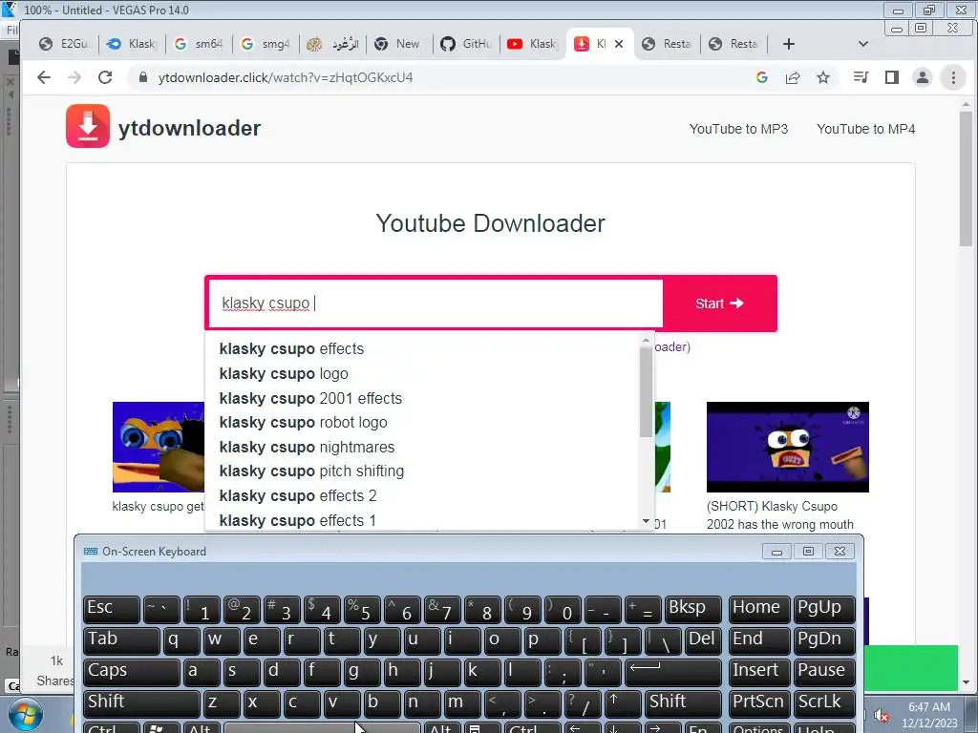Click Esc on the On-Screen Keyboard
This screenshot has height=733, width=978.
click(x=112, y=609)
